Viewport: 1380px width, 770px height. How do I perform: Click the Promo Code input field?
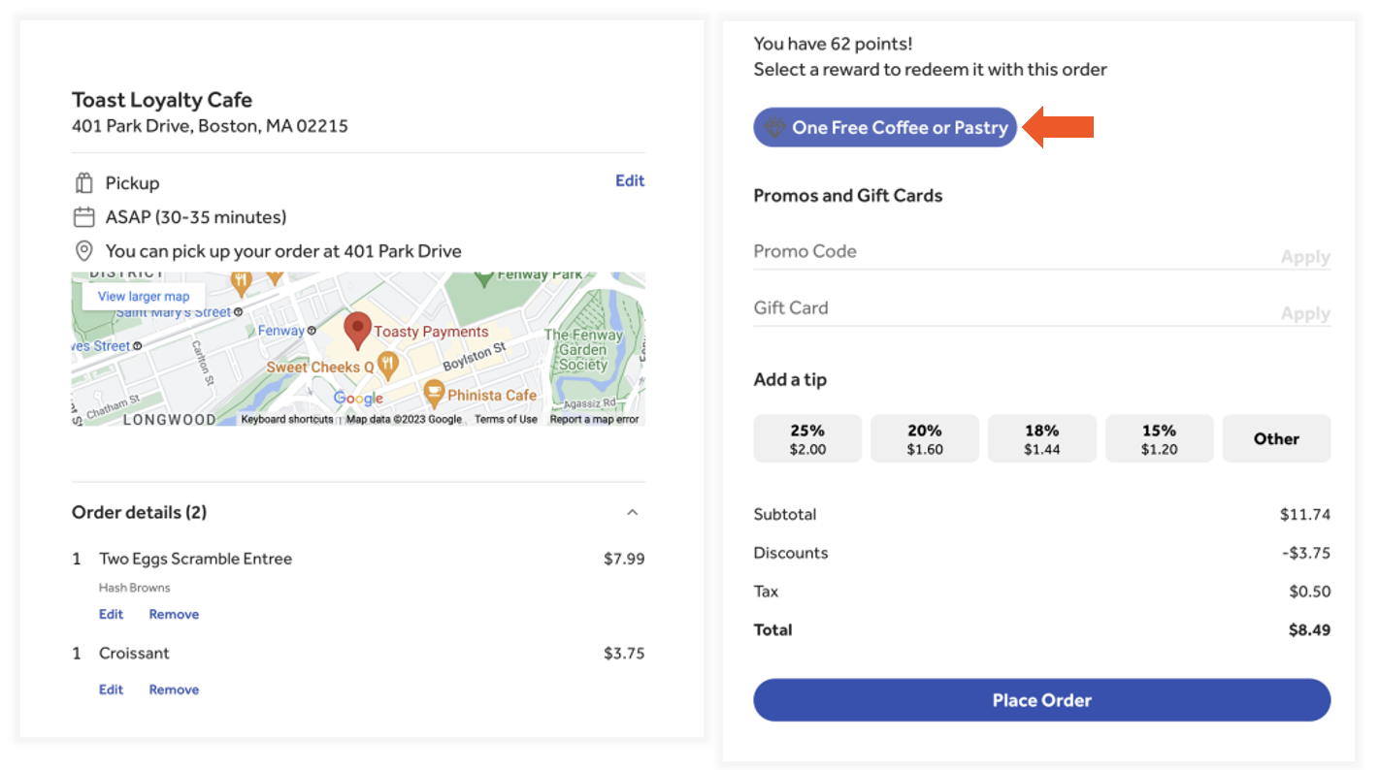coord(1009,252)
